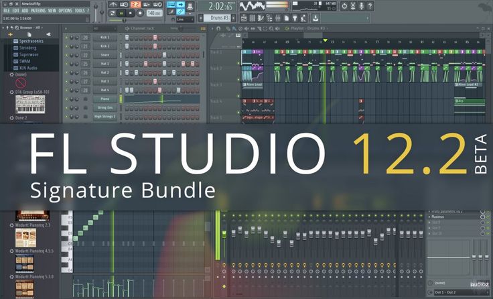Open the project info page icon
493x299 pixels.
(x=287, y=18)
